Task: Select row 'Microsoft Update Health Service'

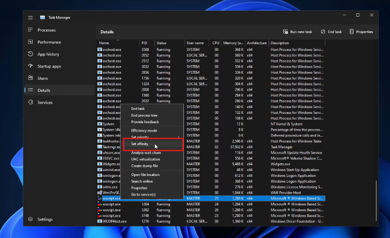Action: [x=211, y=153]
